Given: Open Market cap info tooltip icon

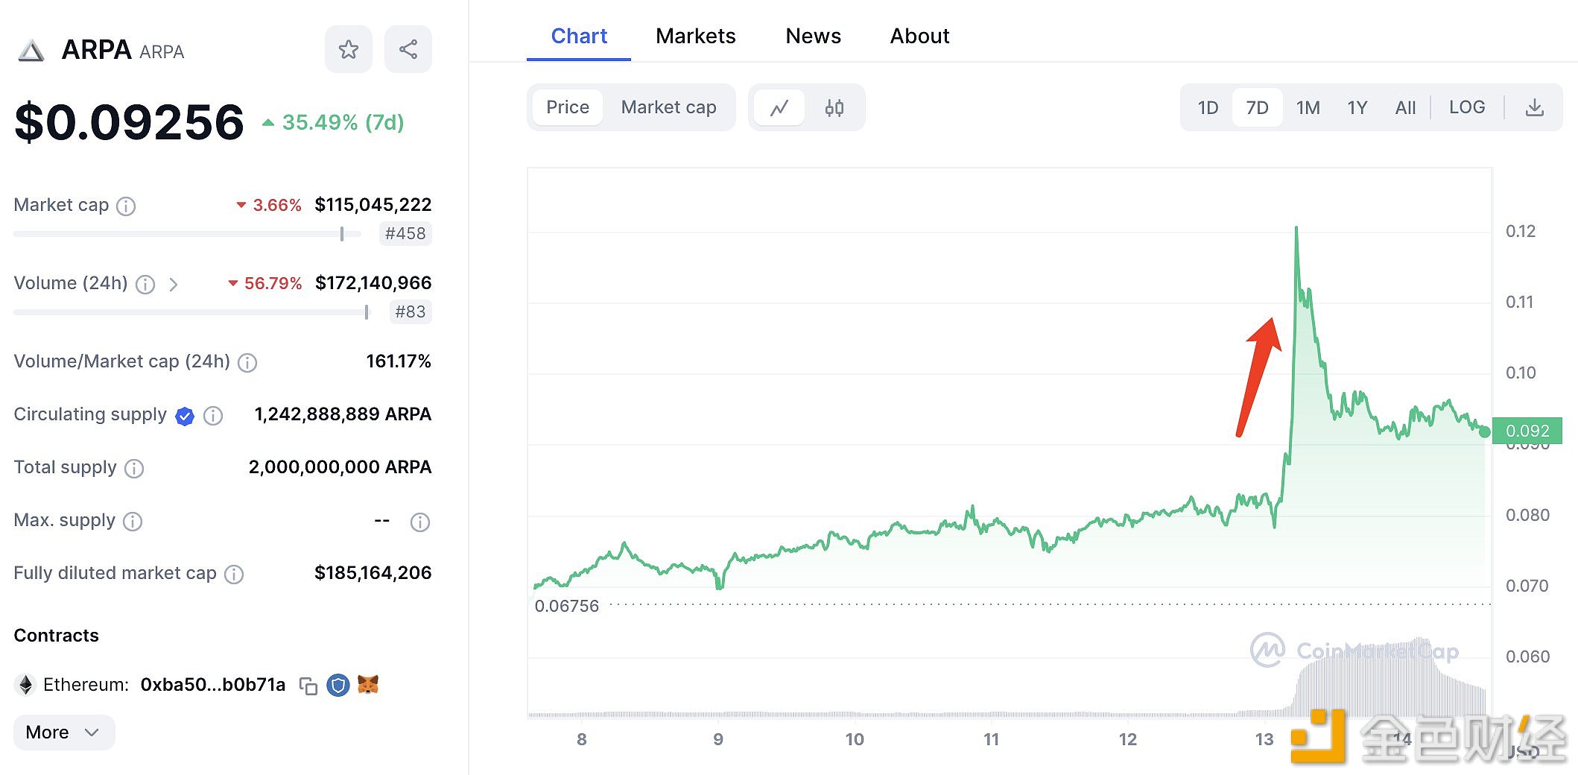Looking at the screenshot, I should click(x=127, y=206).
